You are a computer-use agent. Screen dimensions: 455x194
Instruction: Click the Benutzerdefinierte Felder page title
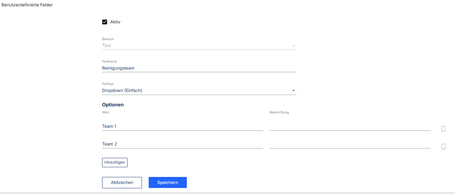pyautogui.click(x=27, y=5)
